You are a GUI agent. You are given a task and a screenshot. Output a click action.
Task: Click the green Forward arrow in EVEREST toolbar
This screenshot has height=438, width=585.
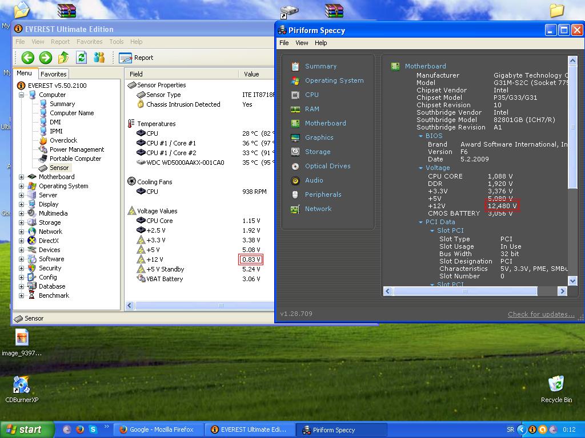click(45, 58)
